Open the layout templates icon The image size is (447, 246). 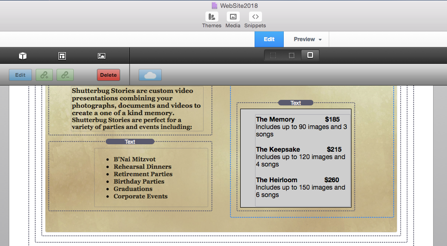pyautogui.click(x=62, y=56)
